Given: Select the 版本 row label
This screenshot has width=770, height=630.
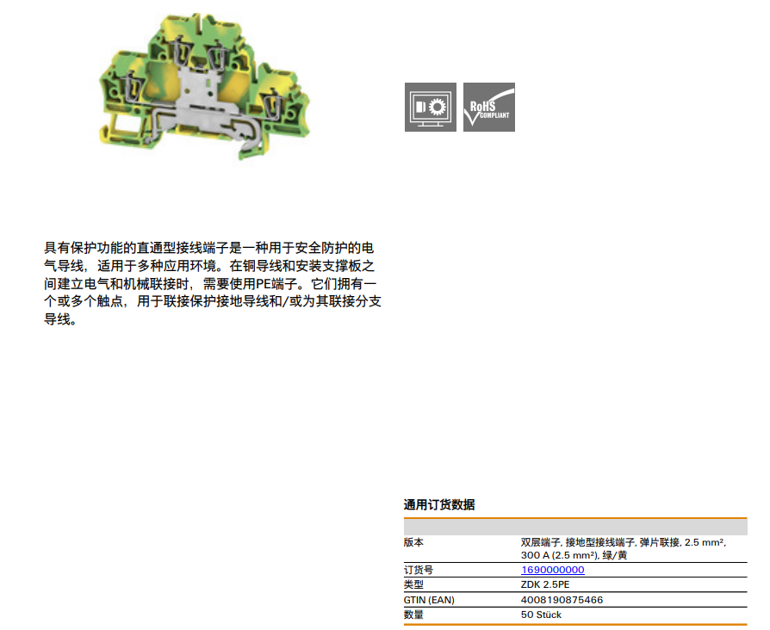Looking at the screenshot, I should tap(413, 542).
